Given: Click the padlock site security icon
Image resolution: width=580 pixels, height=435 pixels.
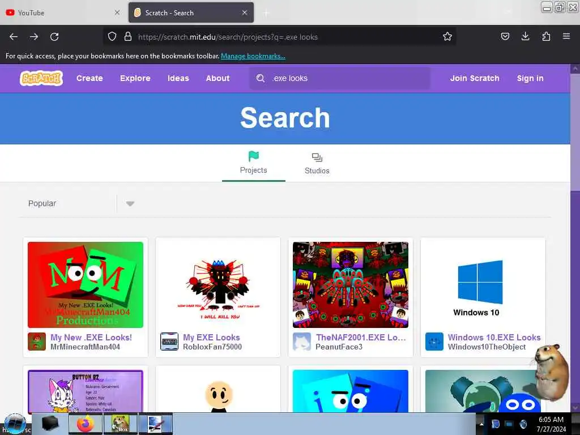Looking at the screenshot, I should pos(128,37).
